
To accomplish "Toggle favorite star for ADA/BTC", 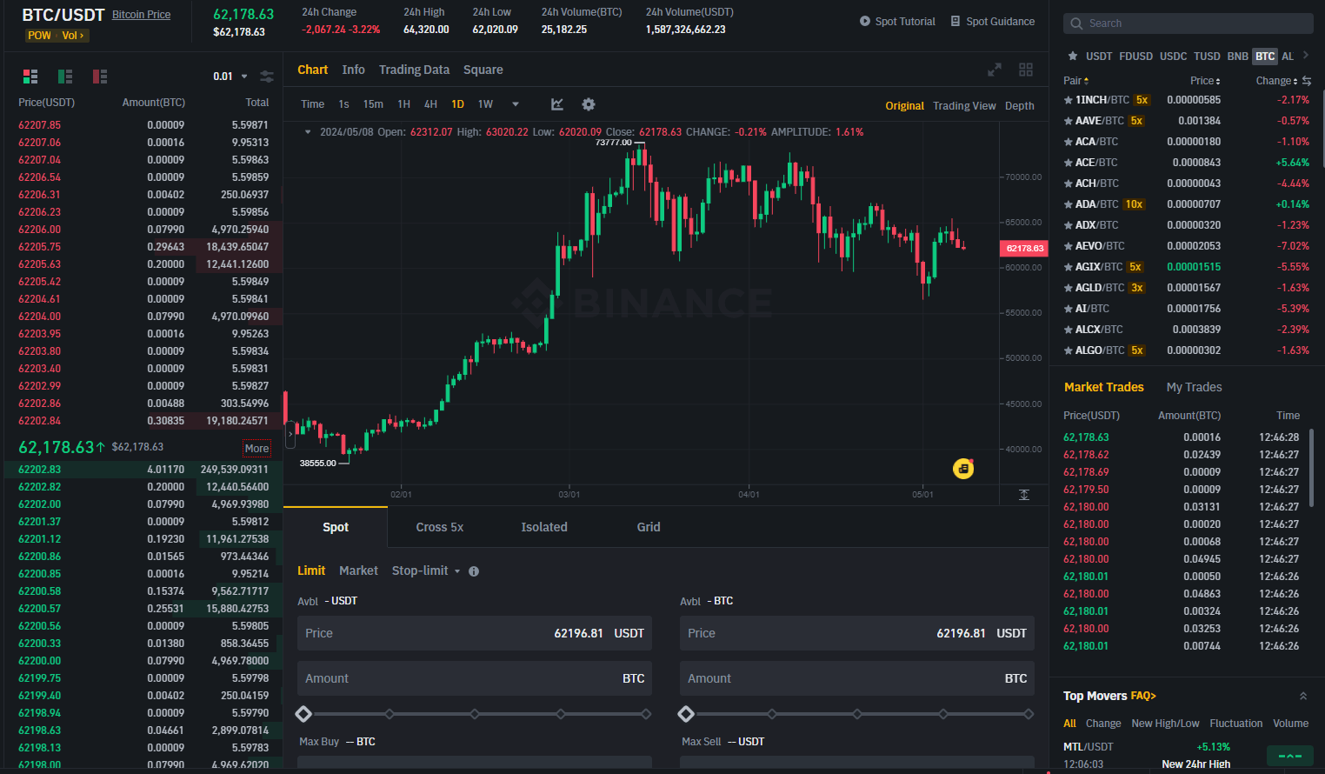I will click(1069, 204).
